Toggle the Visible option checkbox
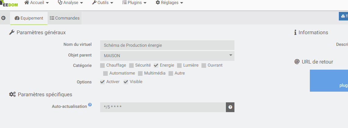Viewport: 348px width, 128px height. [126, 82]
